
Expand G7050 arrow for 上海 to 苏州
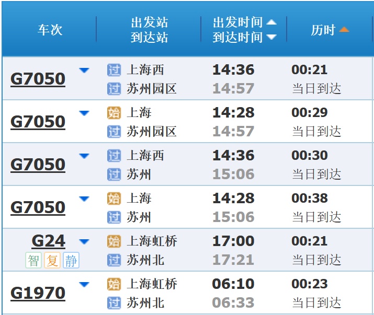coord(84,199)
